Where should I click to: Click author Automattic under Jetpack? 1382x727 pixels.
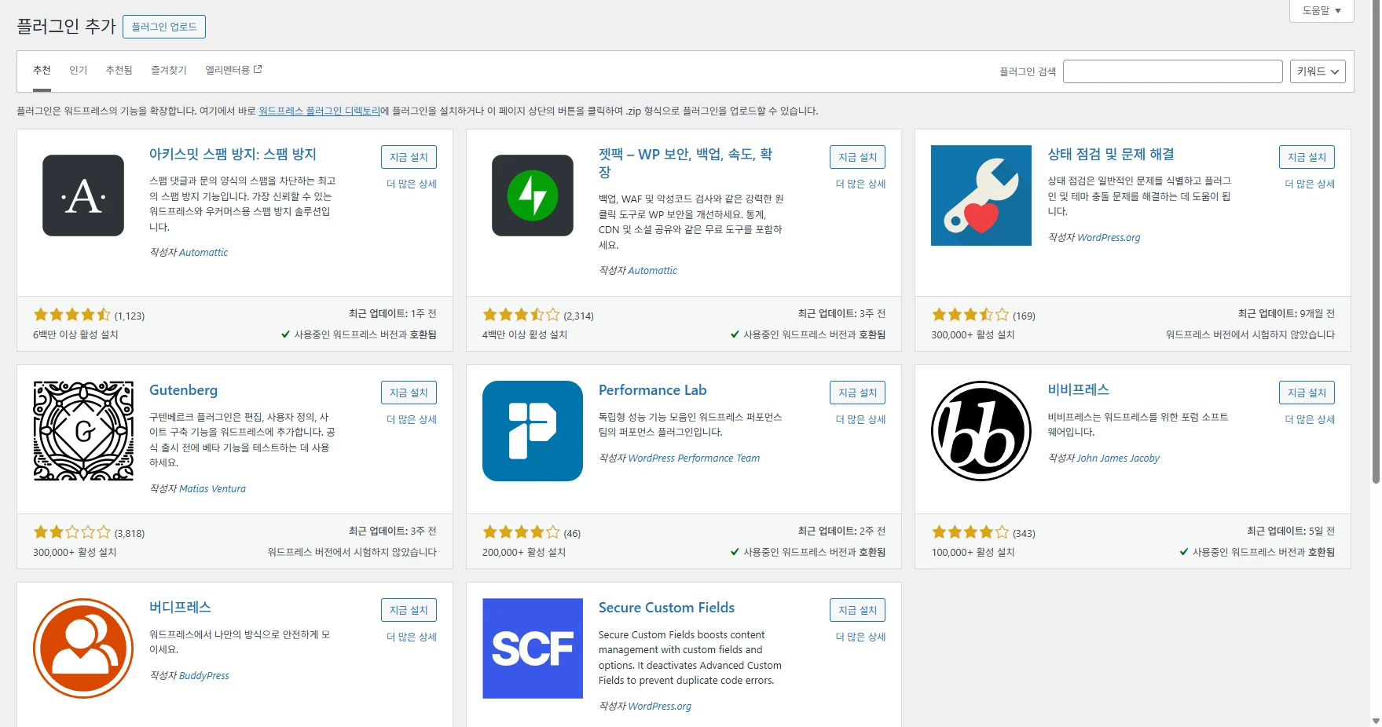tap(652, 271)
